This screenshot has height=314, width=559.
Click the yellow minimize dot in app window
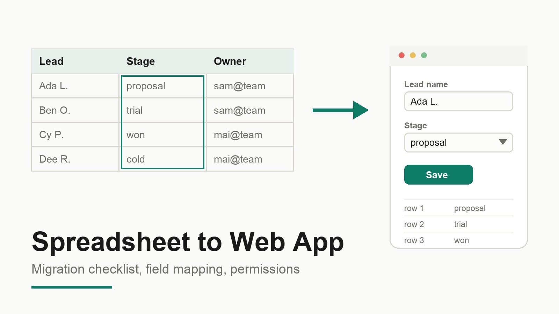click(413, 55)
